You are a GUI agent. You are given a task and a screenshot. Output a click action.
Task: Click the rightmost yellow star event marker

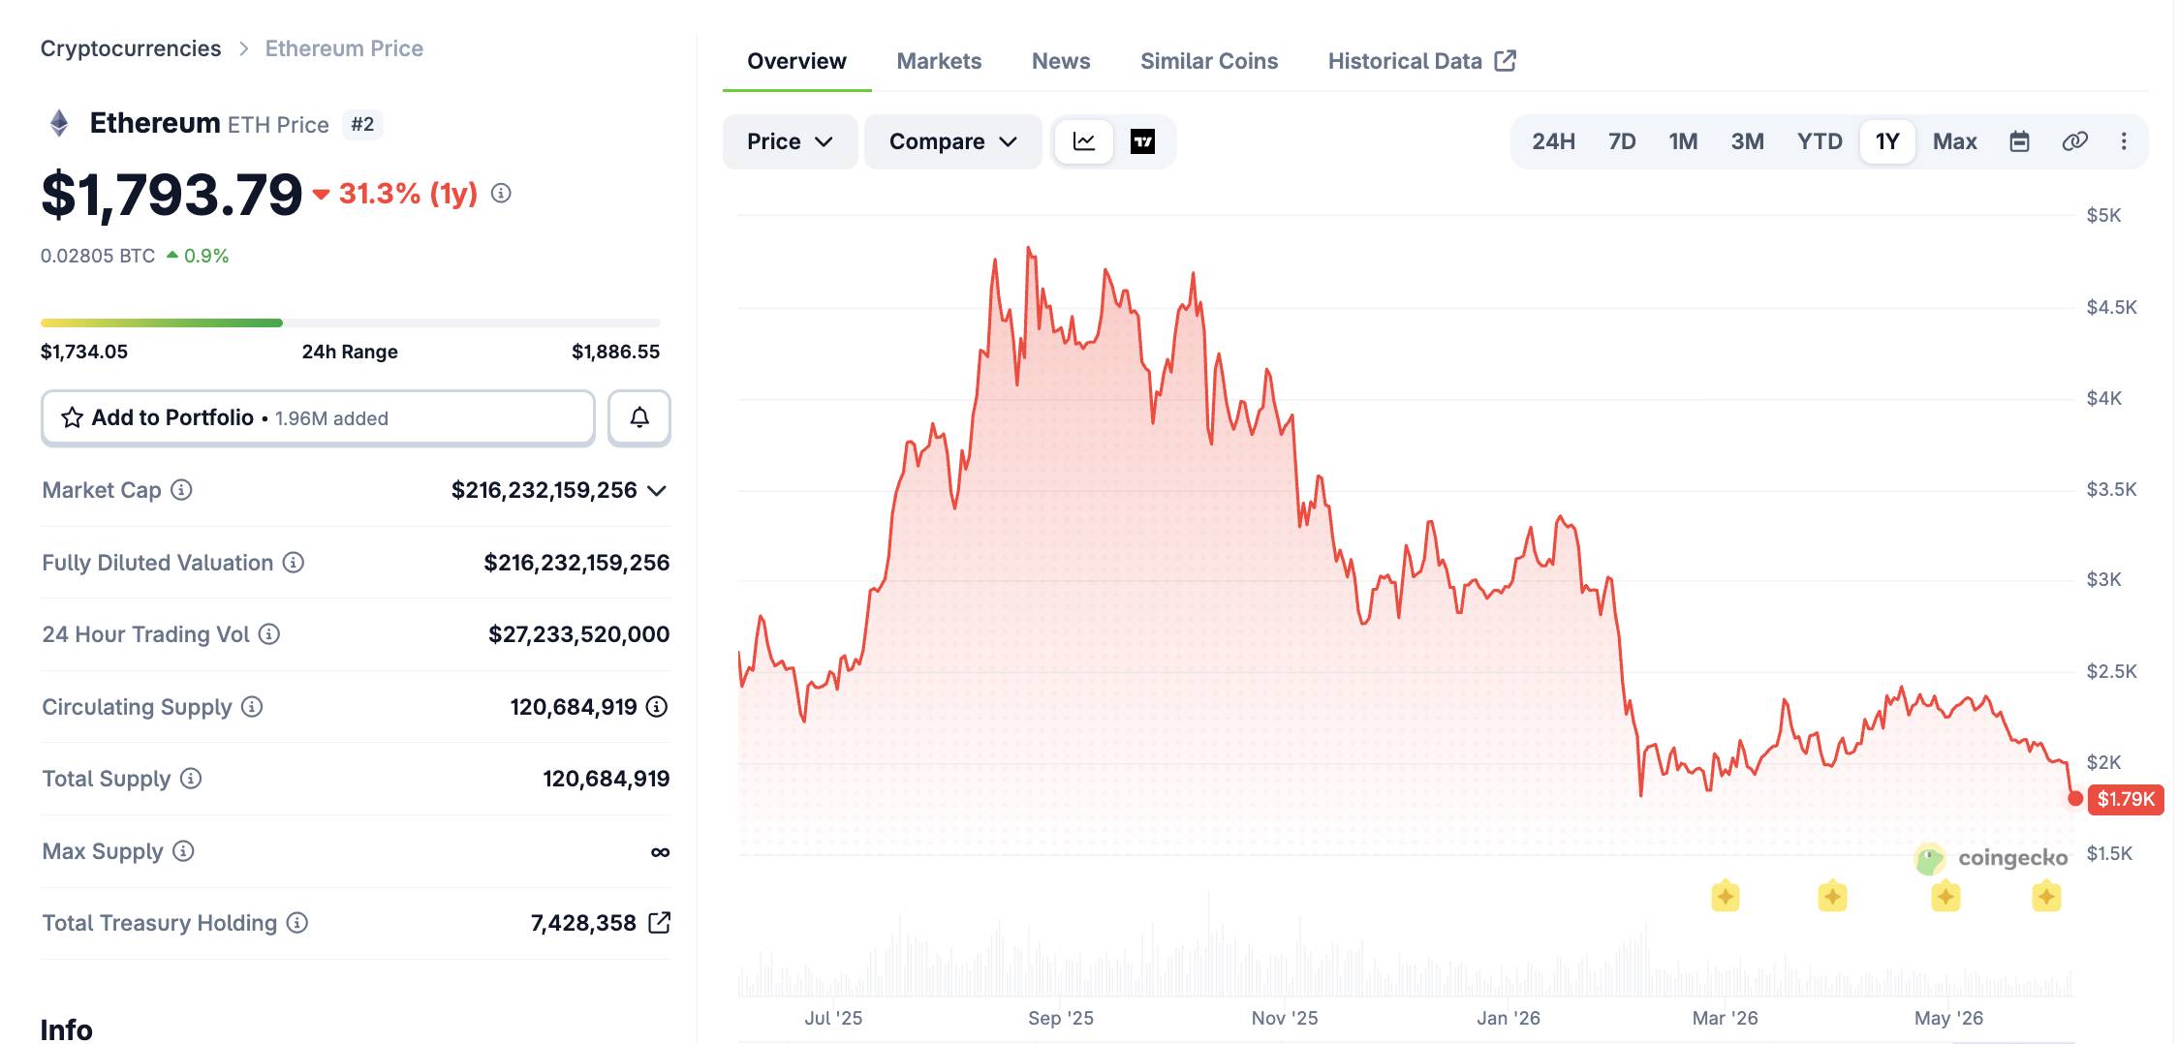2046,896
